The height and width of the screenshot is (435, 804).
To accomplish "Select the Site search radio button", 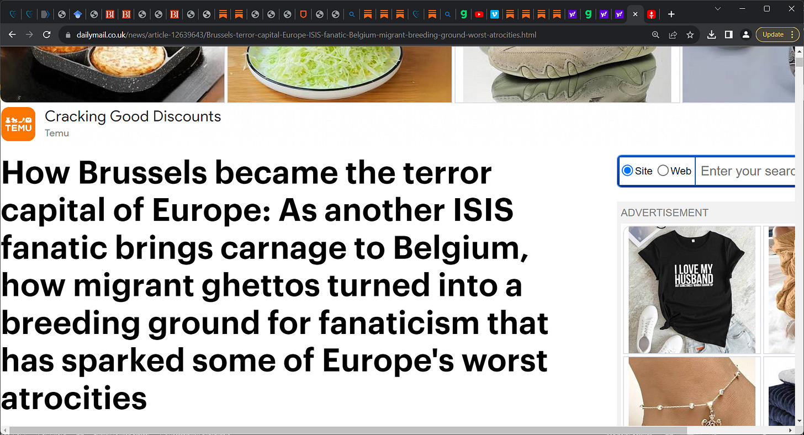I will [627, 171].
